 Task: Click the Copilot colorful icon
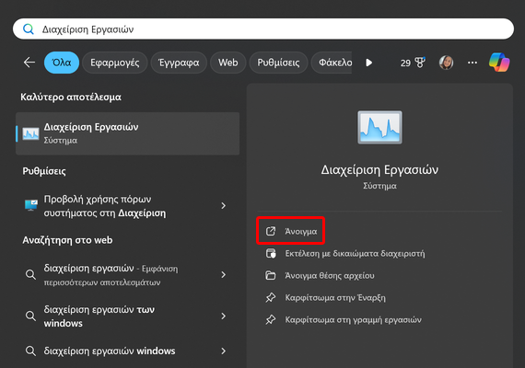pyautogui.click(x=499, y=63)
